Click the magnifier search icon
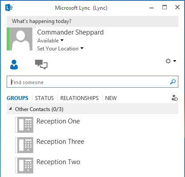This screenshot has height=177, width=185. tap(173, 82)
